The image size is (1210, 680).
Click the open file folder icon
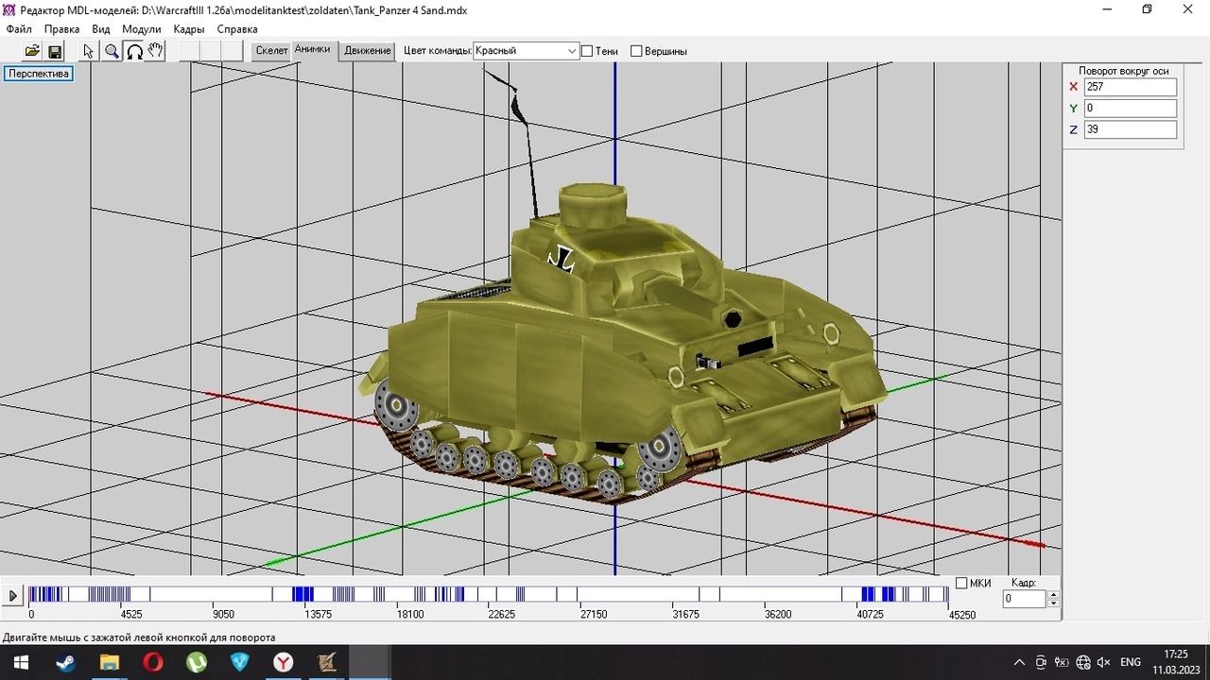32,51
